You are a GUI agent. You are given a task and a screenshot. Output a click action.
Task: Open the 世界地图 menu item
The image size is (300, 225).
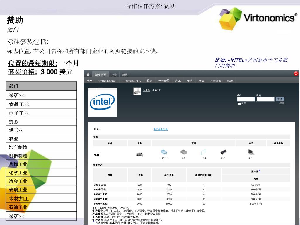pos(164,81)
